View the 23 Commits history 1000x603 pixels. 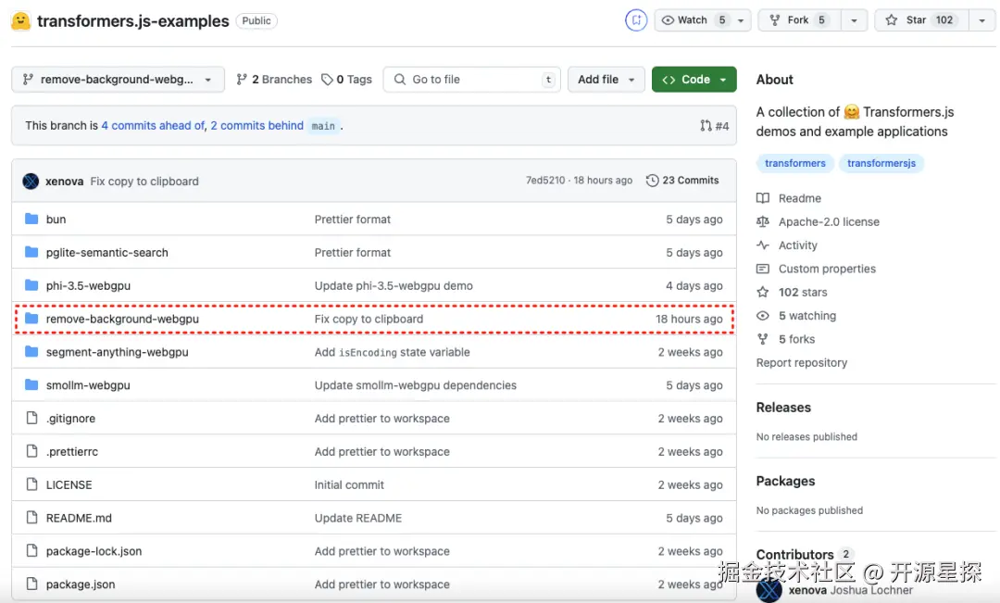click(x=682, y=180)
